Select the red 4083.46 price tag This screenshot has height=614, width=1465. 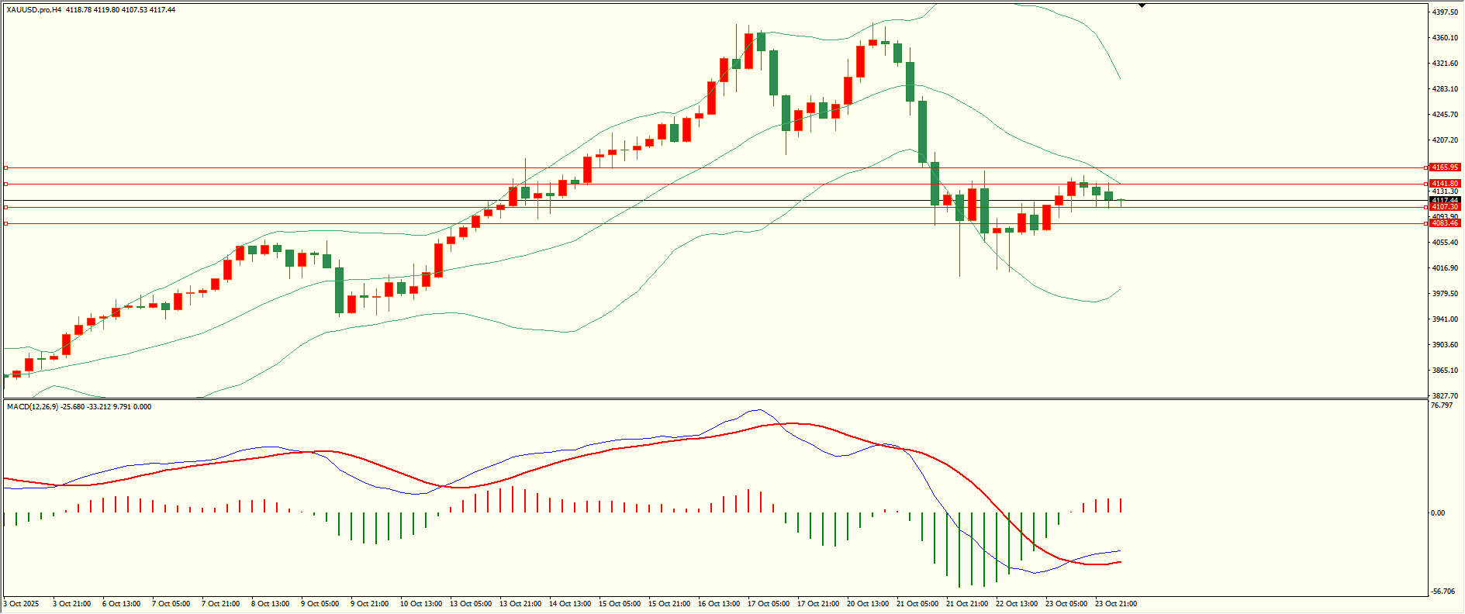tap(1445, 223)
